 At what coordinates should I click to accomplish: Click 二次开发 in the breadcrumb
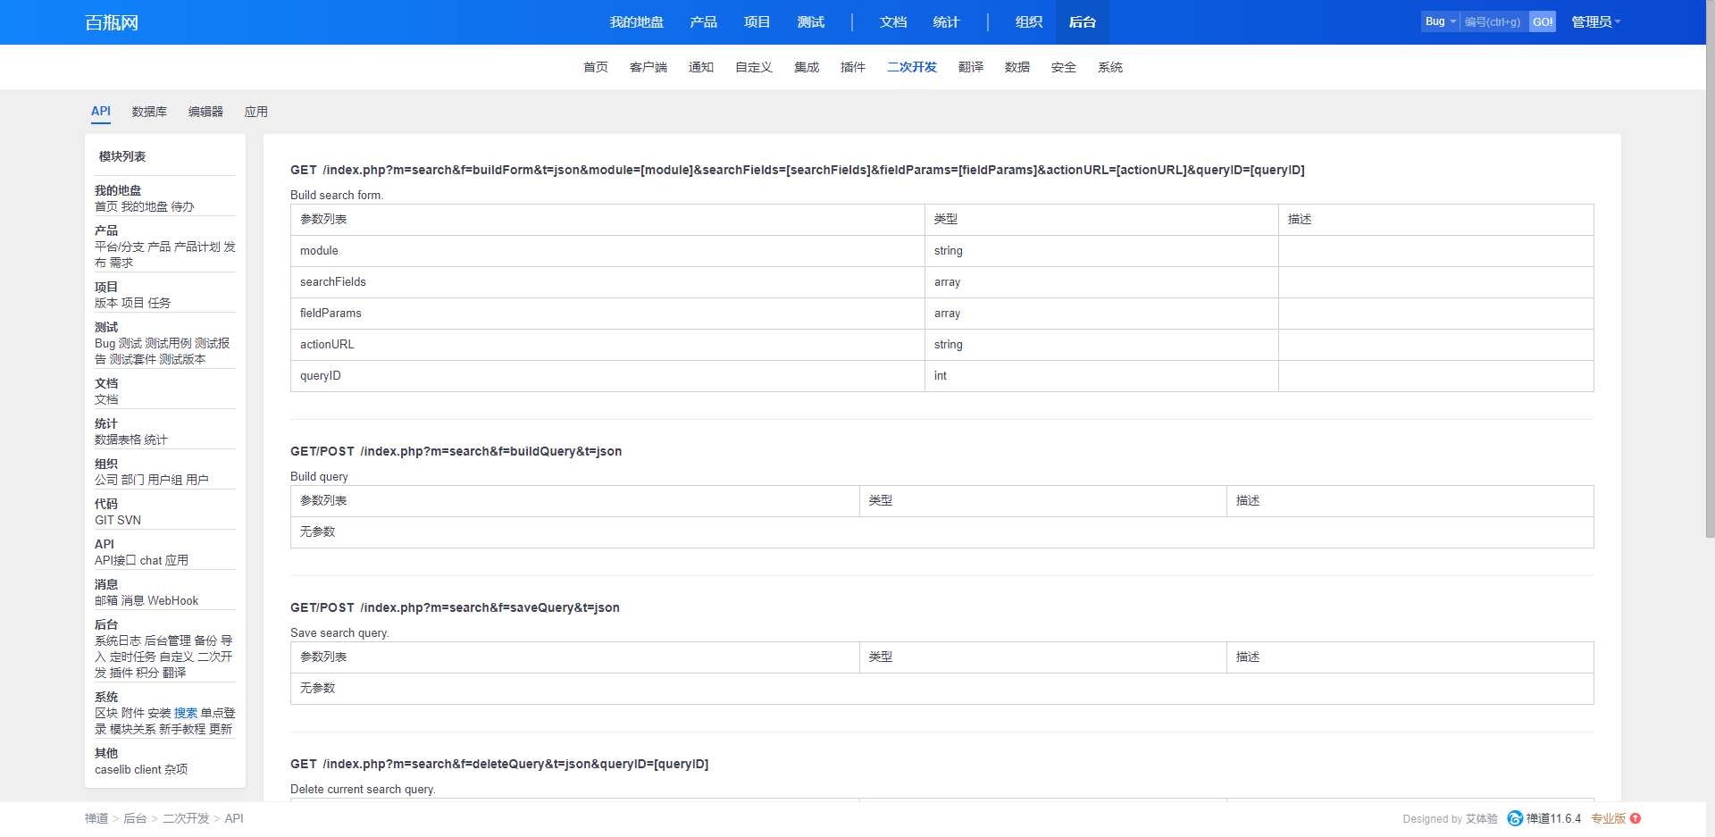coord(186,818)
